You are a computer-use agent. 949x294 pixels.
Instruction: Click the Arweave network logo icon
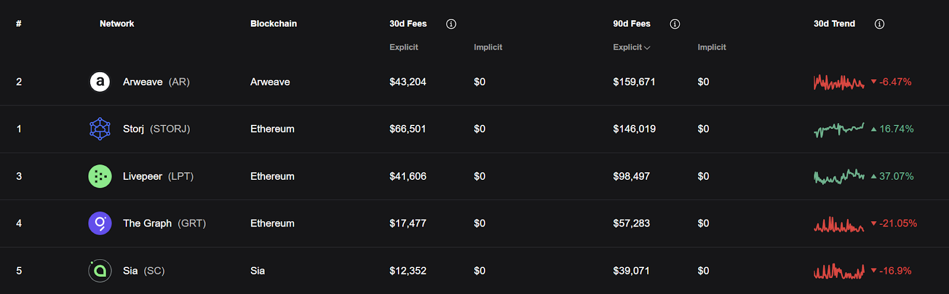pos(100,82)
